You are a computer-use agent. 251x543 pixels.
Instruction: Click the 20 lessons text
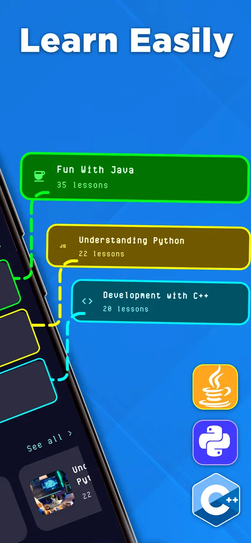point(126,309)
